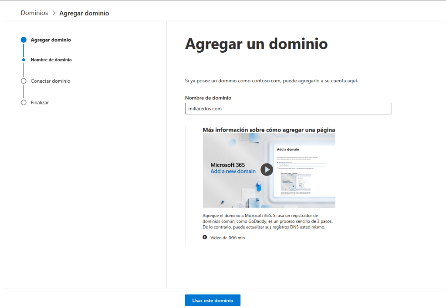Click the filled blue 'Agregar dominio' step circle
Image resolution: width=446 pixels, height=308 pixels.
click(24, 40)
